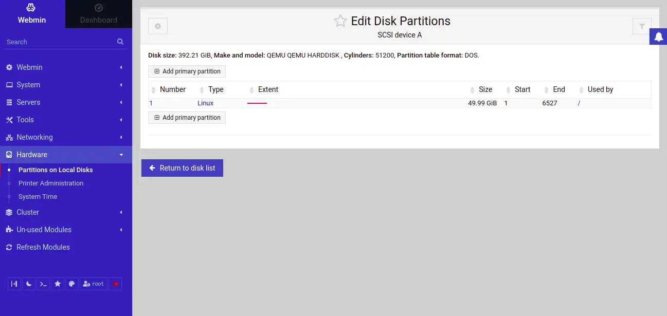Collapse the sidebar navigation menu
The width and height of the screenshot is (667, 316).
[x=14, y=284]
